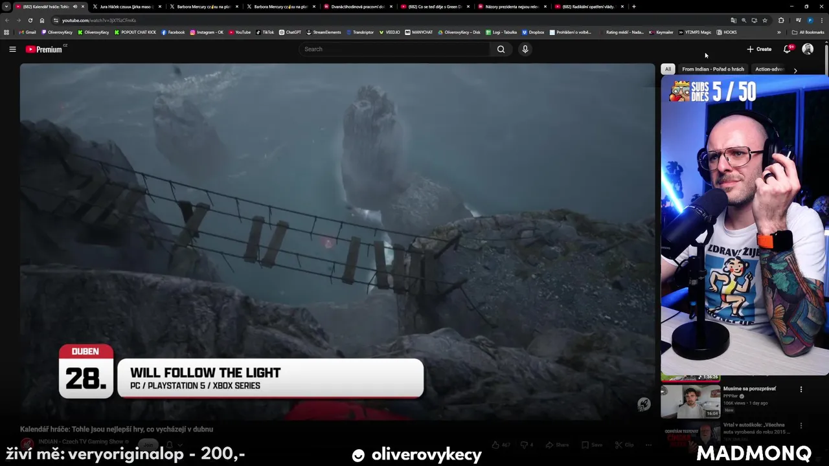This screenshot has width=829, height=466.
Task: Click the channel watermark in the player
Action: click(643, 405)
